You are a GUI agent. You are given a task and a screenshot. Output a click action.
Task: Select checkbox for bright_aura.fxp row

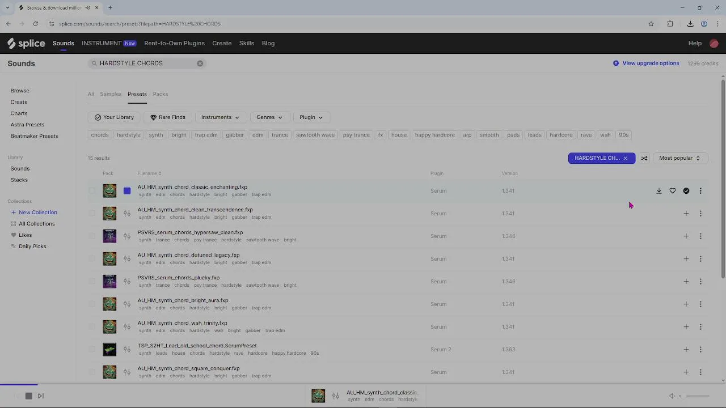pos(92,304)
